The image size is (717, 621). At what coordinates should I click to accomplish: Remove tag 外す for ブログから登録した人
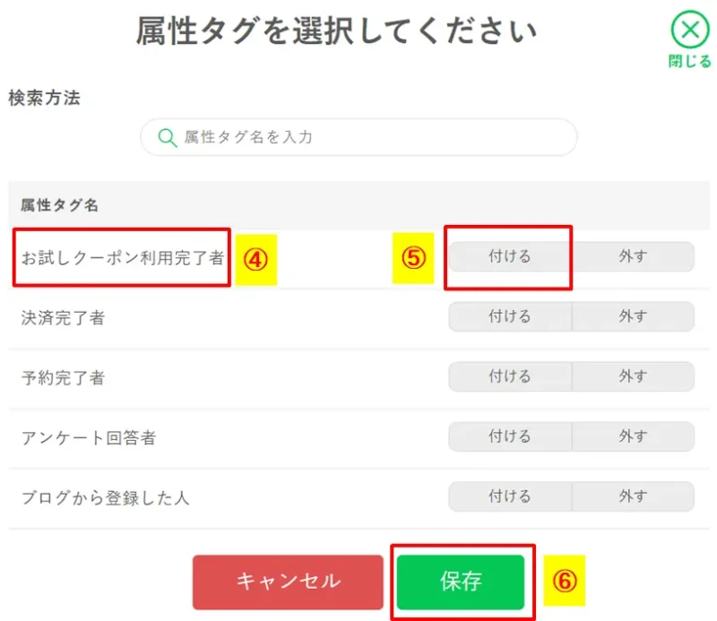(x=634, y=496)
